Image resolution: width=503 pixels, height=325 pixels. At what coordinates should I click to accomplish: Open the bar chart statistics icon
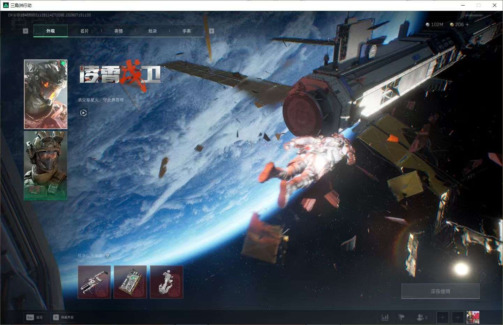[x=385, y=317]
